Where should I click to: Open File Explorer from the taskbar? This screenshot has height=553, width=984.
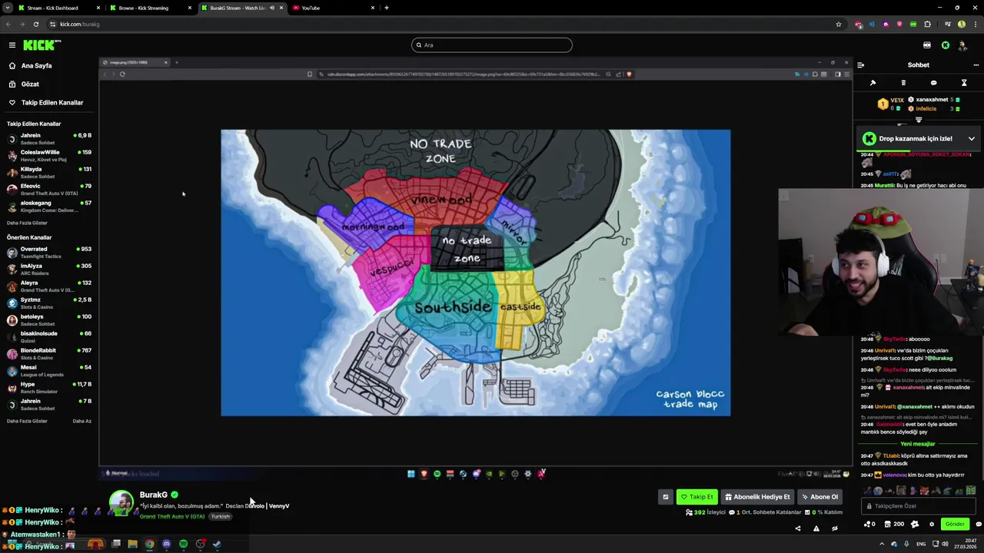pos(132,544)
